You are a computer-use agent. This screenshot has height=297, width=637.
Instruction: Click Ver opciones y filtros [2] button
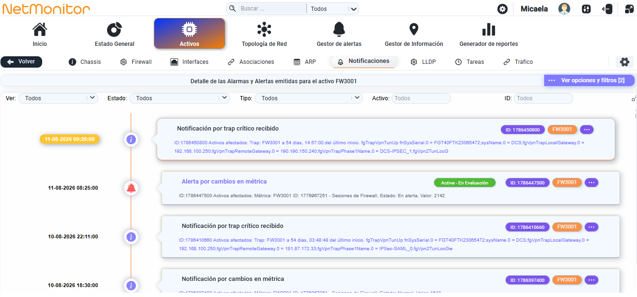click(589, 80)
